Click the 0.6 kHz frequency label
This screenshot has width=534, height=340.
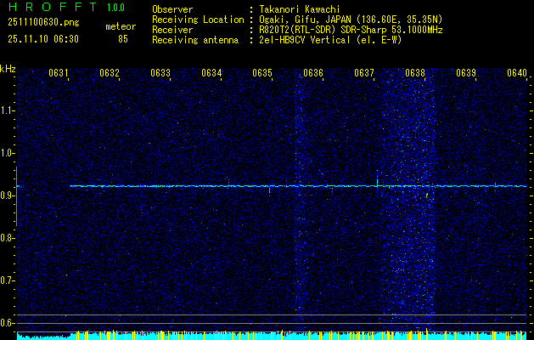click(7, 323)
